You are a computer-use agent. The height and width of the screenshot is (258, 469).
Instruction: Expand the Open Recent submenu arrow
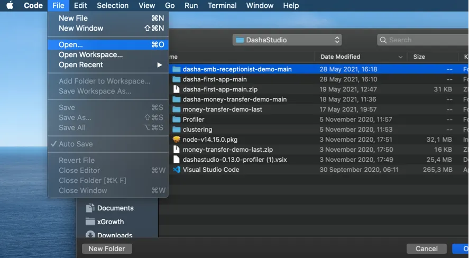(x=160, y=65)
